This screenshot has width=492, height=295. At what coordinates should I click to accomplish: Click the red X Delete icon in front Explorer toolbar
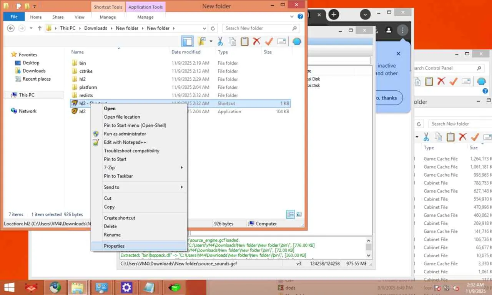click(x=257, y=41)
